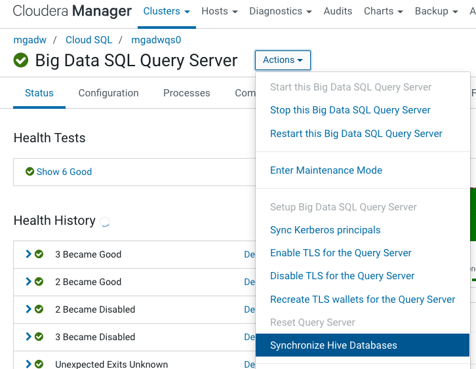The image size is (476, 369).
Task: Select Enter Maintenance Mode
Action: (x=326, y=170)
